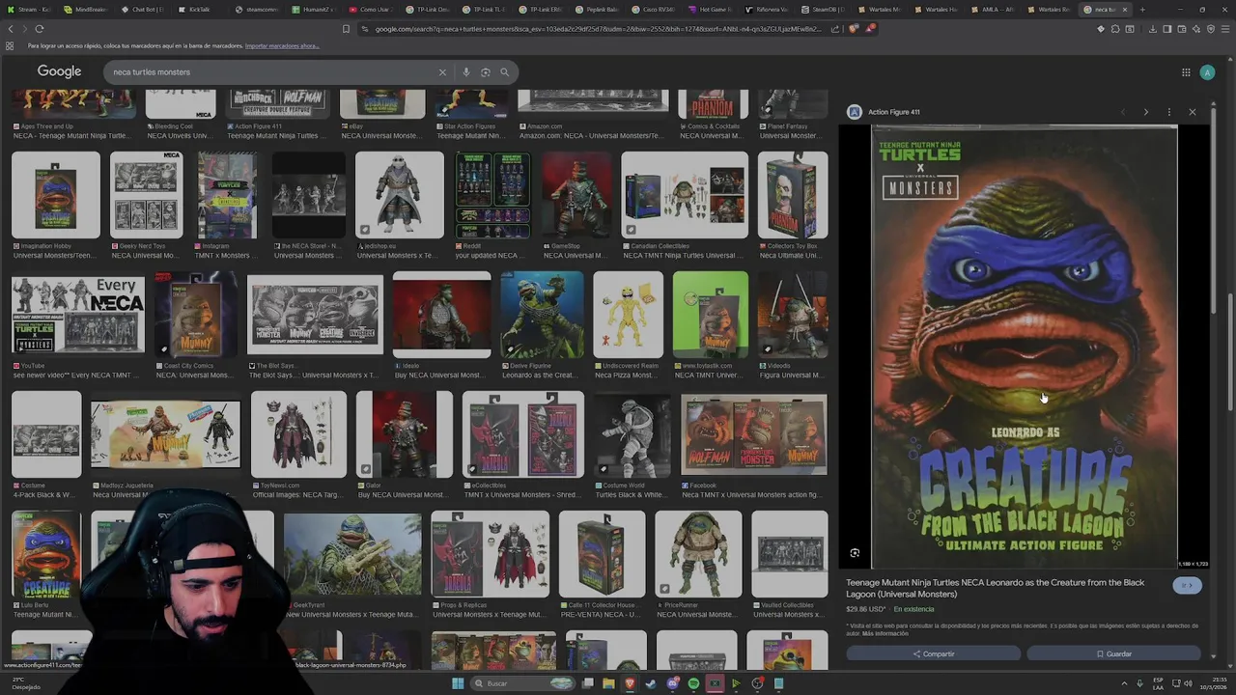Close the image preview panel
This screenshot has width=1236, height=695.
1193,112
